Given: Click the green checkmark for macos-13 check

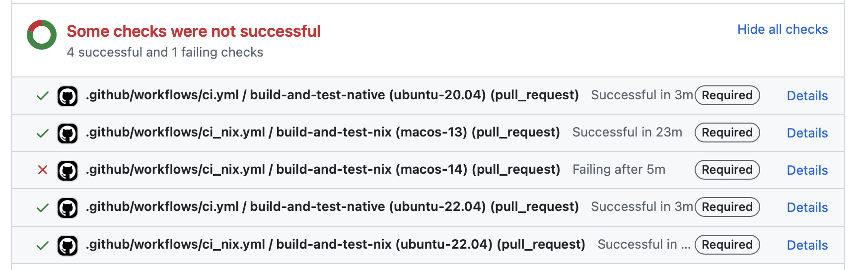Looking at the screenshot, I should (43, 133).
